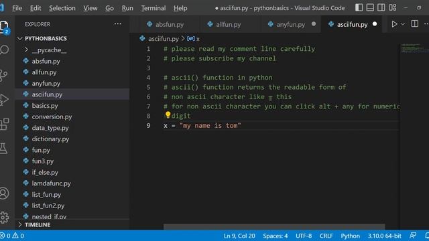Open Explorer Views and More Actions
The height and width of the screenshot is (241, 429).
pyautogui.click(x=118, y=24)
